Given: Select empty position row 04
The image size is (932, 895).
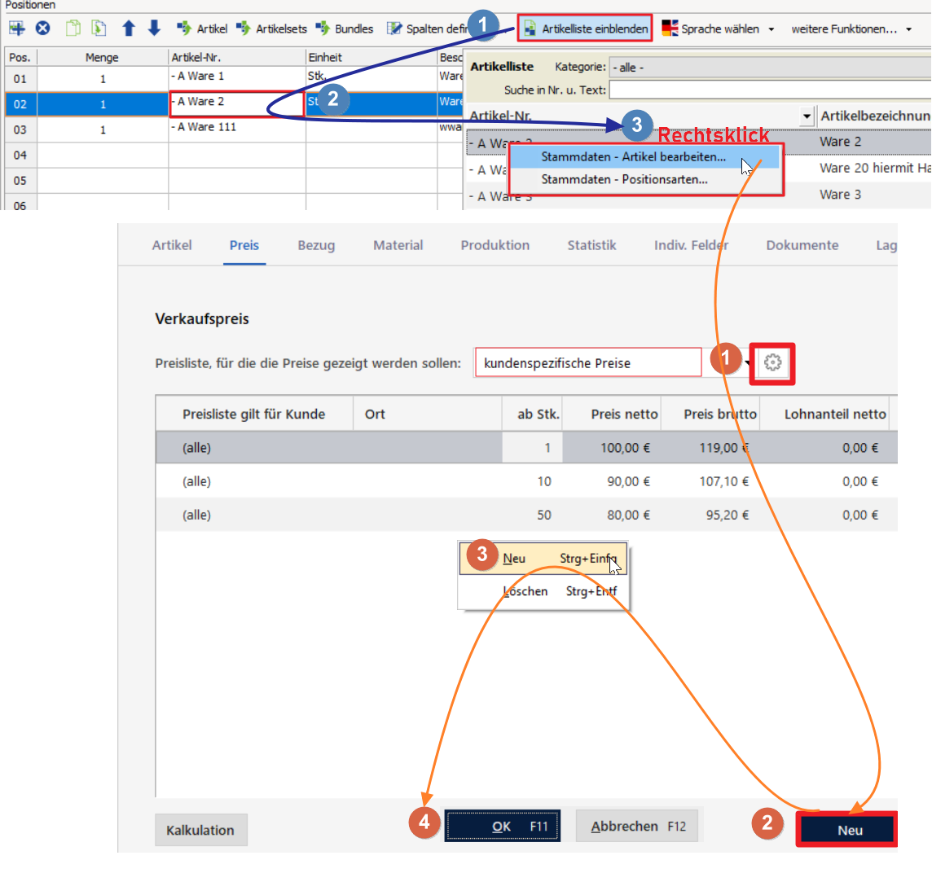Looking at the screenshot, I should pos(233,155).
